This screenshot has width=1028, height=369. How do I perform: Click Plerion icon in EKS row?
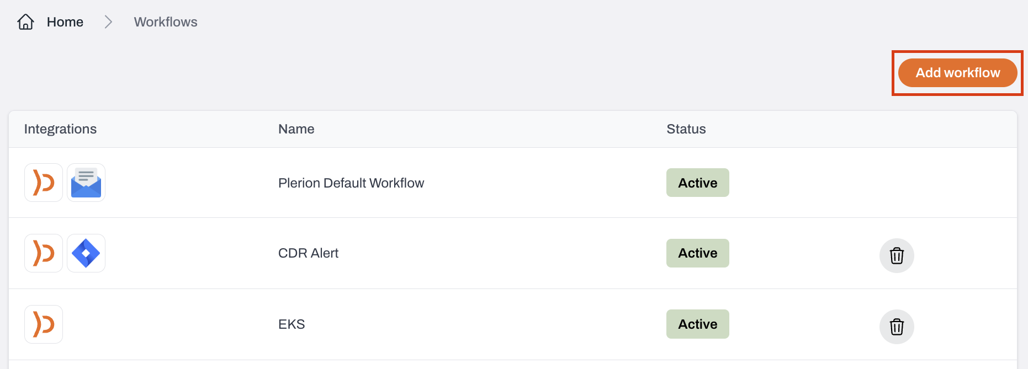click(x=44, y=324)
